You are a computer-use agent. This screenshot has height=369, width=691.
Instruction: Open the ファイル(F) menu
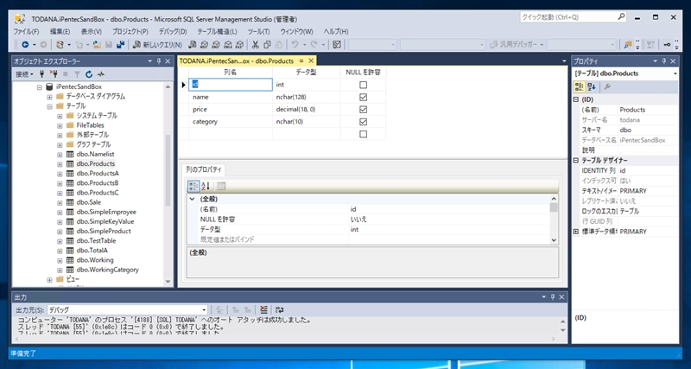[x=26, y=32]
